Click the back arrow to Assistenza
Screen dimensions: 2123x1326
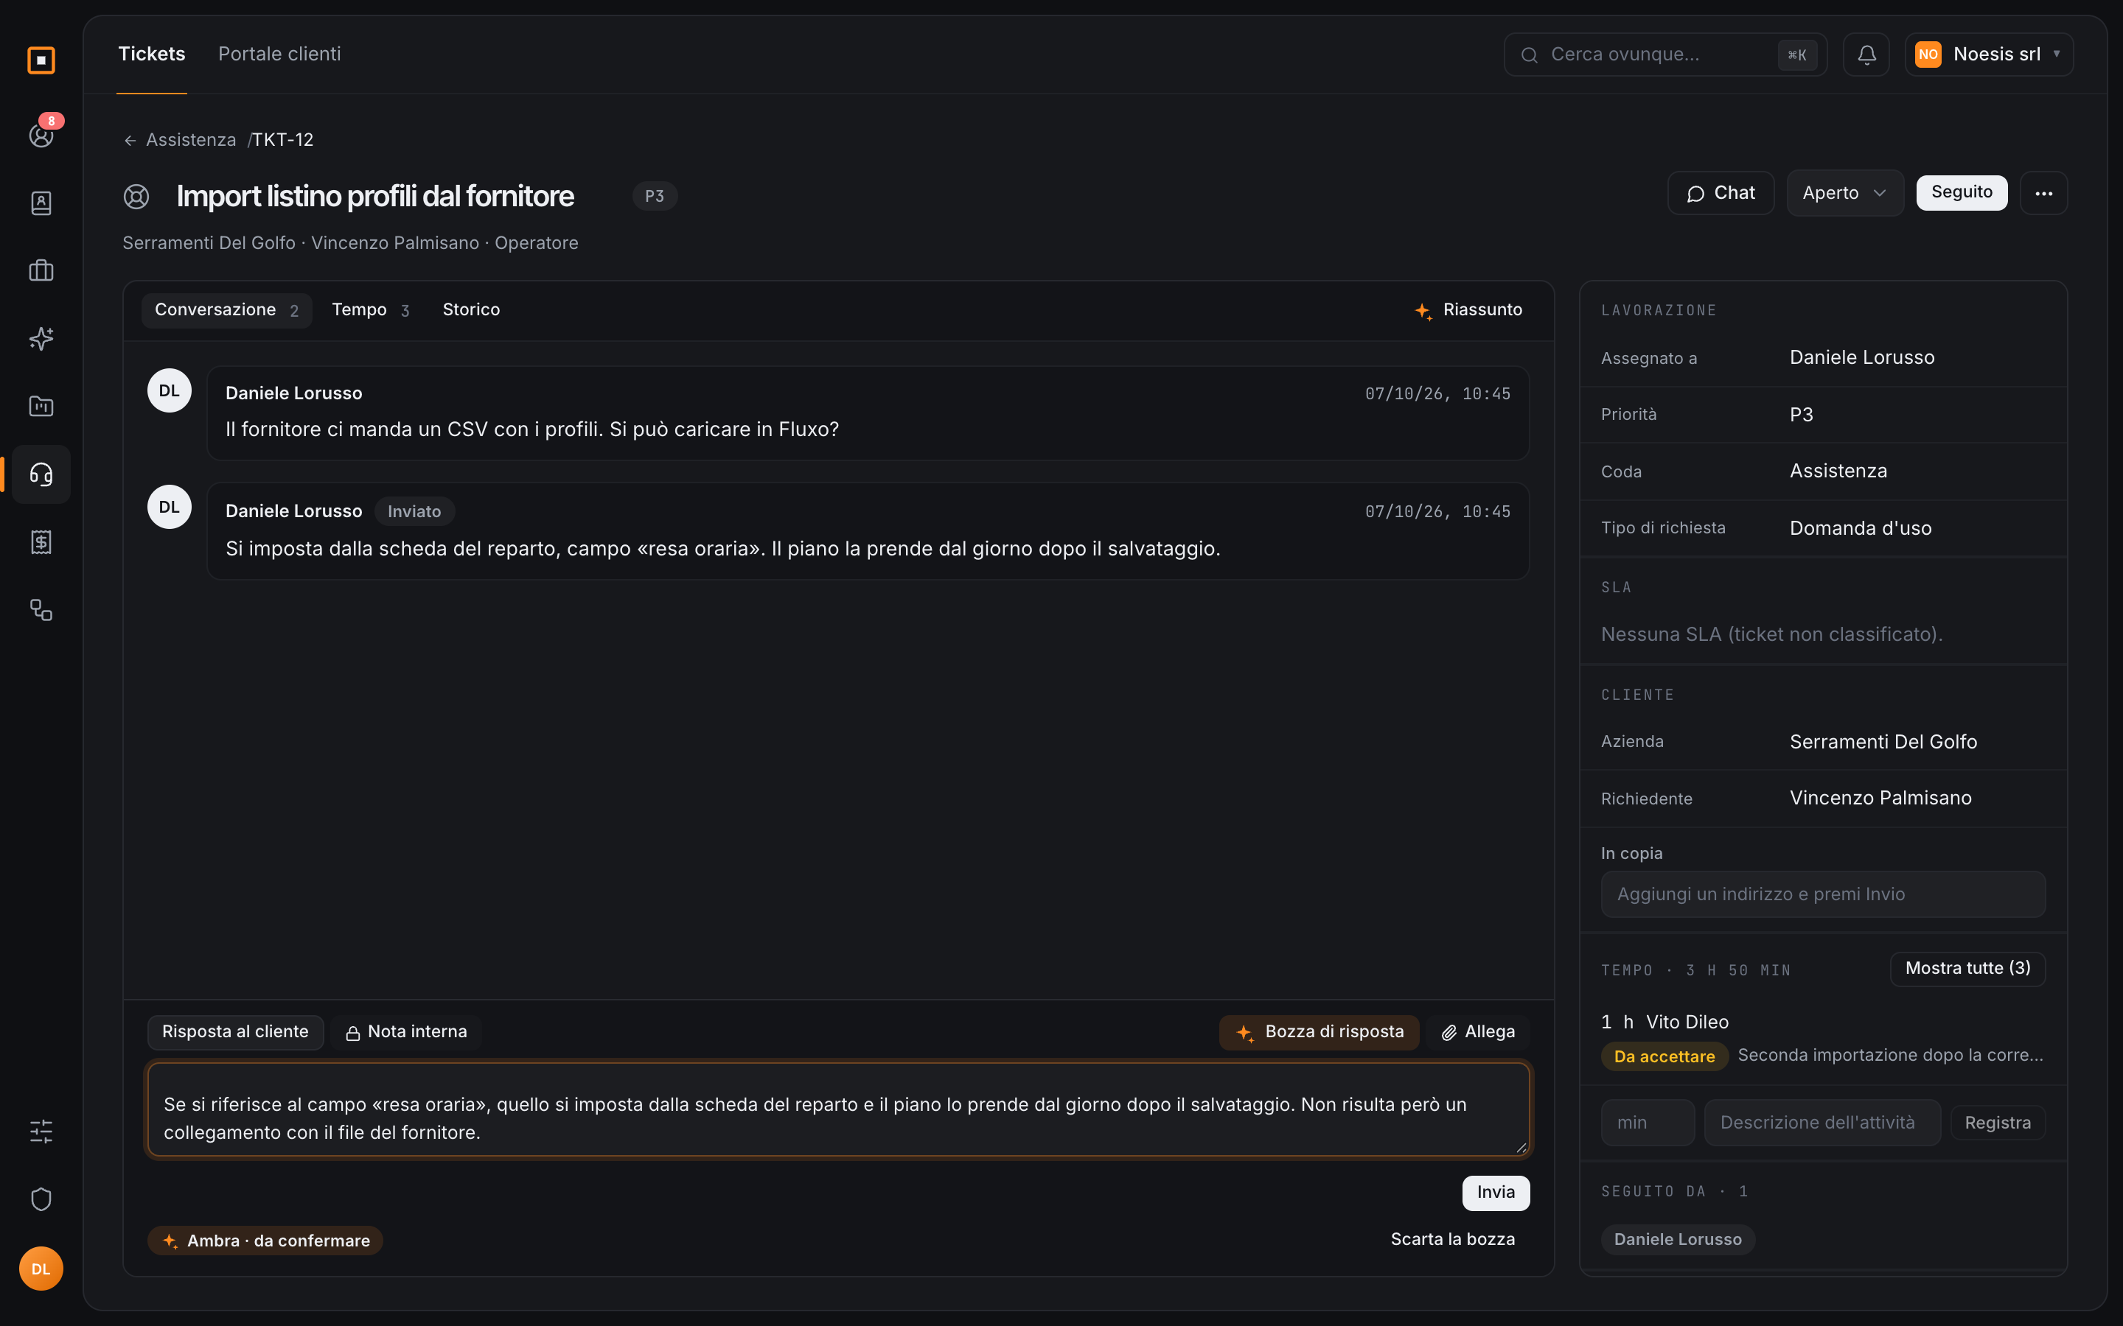point(130,140)
